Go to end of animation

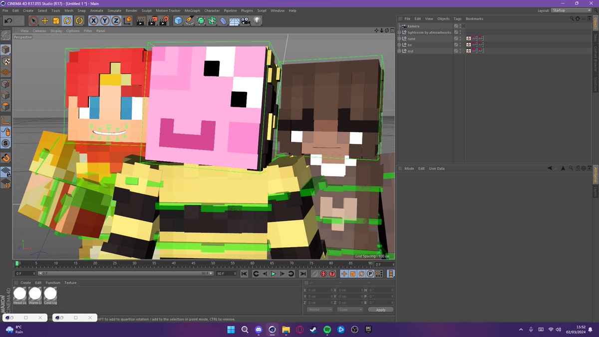click(x=302, y=274)
